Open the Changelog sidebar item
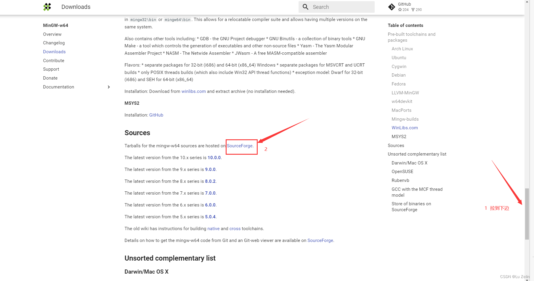534x281 pixels. pos(54,43)
